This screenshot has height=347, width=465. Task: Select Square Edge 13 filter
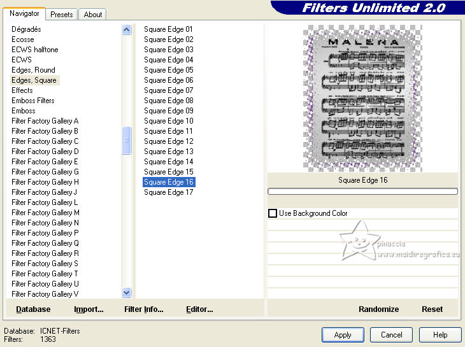coord(168,152)
